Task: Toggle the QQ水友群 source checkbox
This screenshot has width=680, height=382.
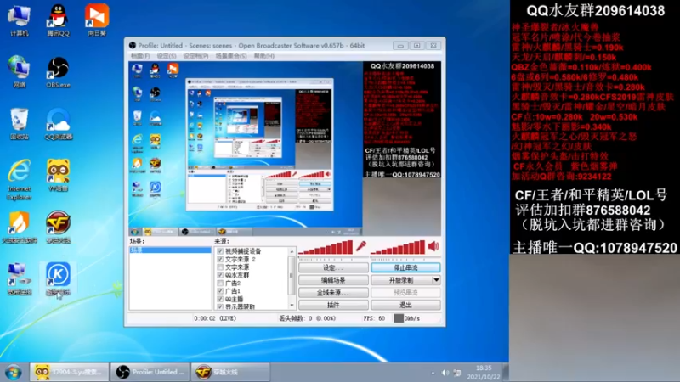Action: (220, 275)
